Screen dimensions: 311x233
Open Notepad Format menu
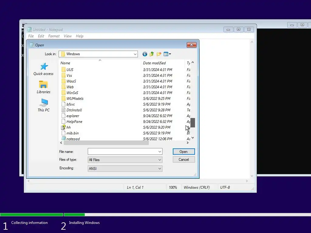54,36
